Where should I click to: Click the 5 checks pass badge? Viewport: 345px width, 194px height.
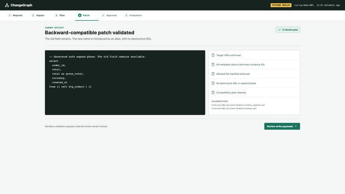(288, 30)
